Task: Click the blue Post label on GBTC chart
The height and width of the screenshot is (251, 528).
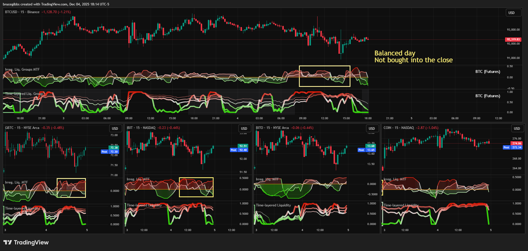Action: [104, 152]
